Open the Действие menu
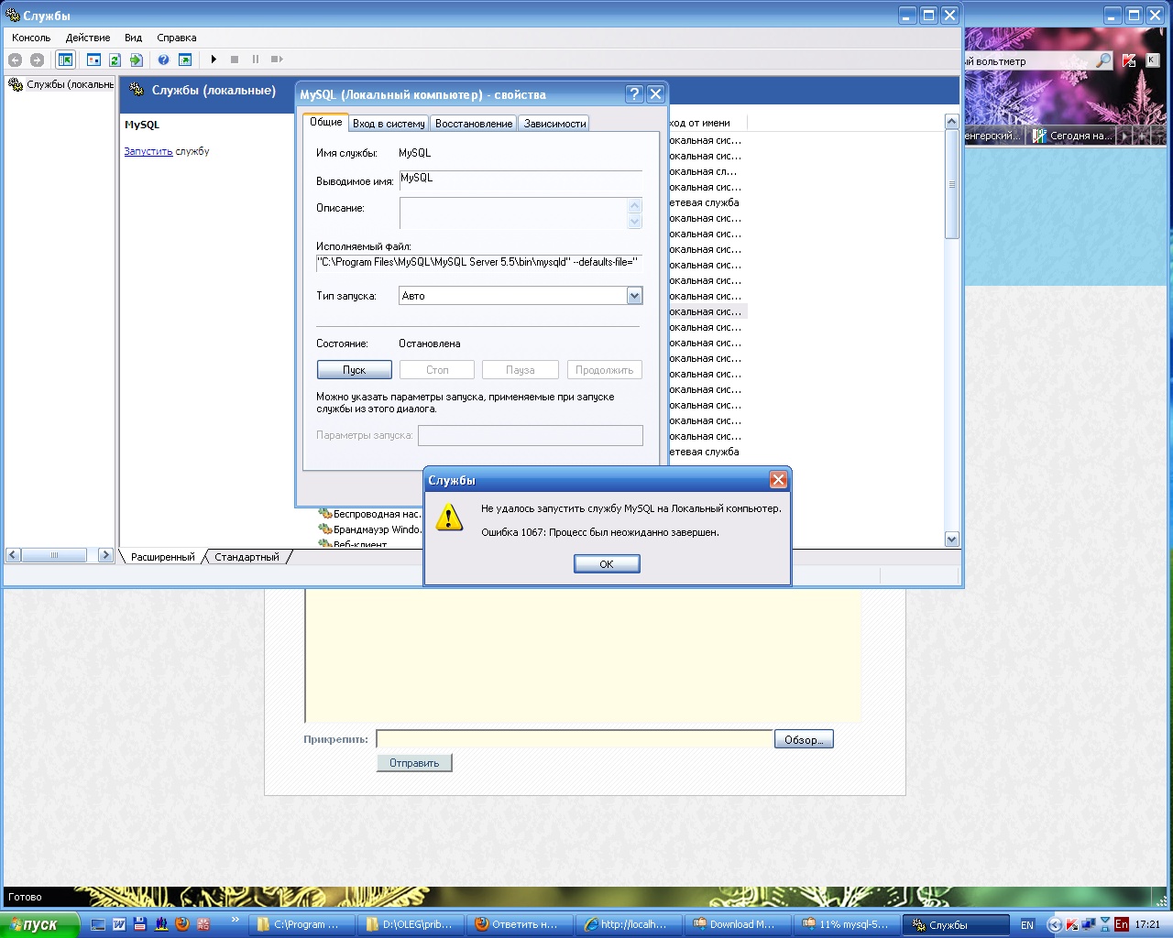 coord(88,38)
